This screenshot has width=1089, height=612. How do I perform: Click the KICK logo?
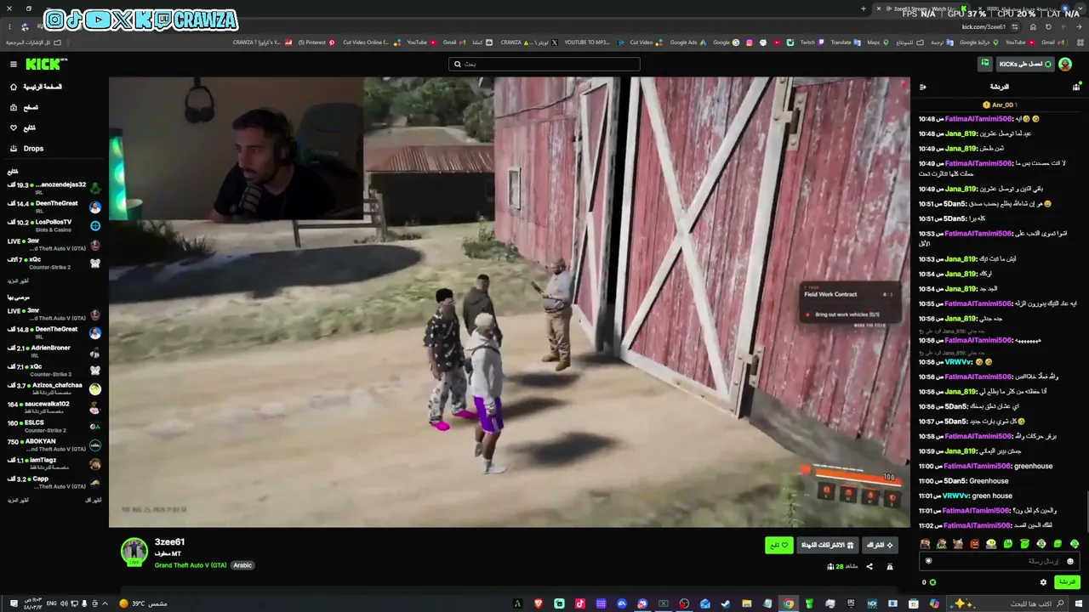[x=46, y=64]
